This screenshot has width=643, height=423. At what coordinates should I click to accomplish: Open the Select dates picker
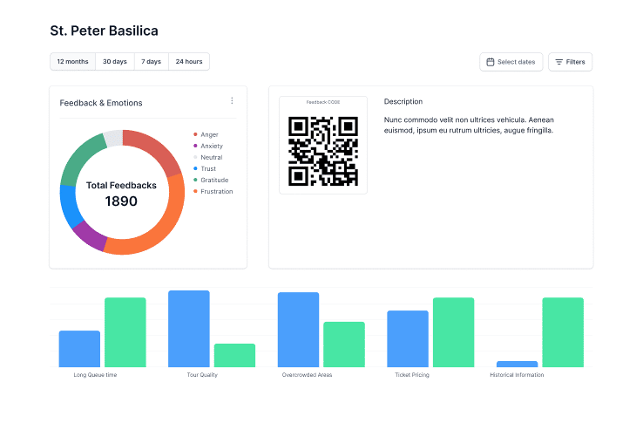tap(511, 62)
